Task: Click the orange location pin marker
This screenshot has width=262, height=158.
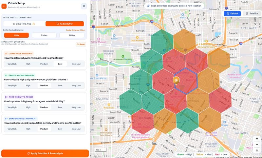Action: pos(176,81)
